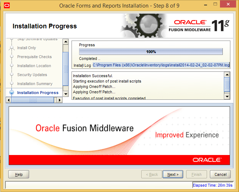Cancel the installation with Cancel button

pos(220,174)
